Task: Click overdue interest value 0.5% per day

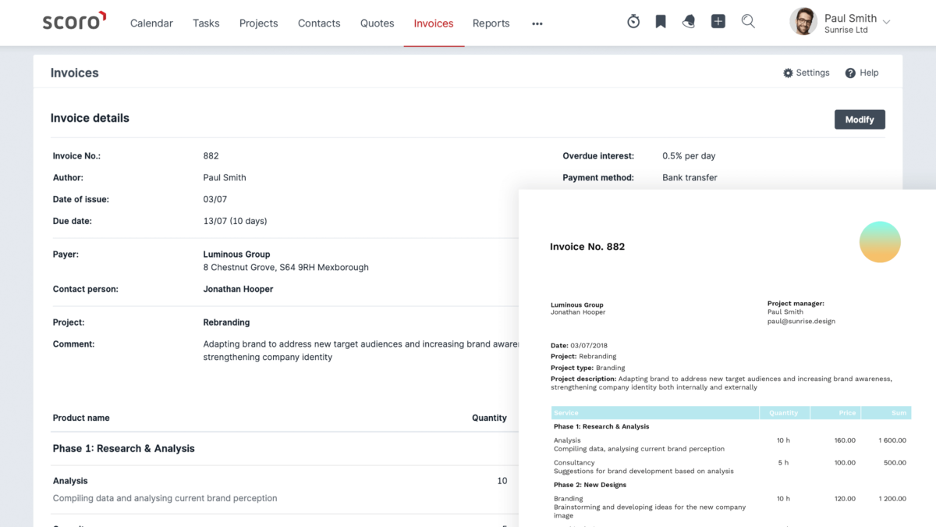Action: tap(689, 155)
